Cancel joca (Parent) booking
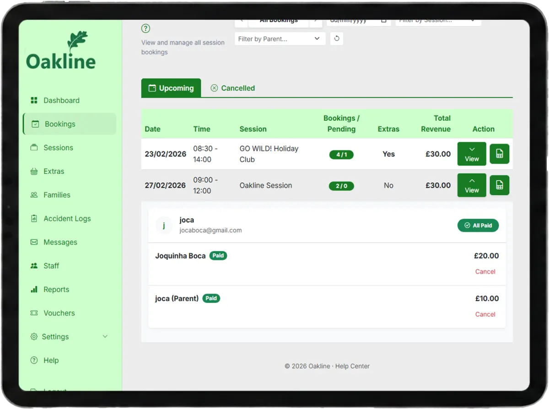The height and width of the screenshot is (409, 549). (485, 314)
